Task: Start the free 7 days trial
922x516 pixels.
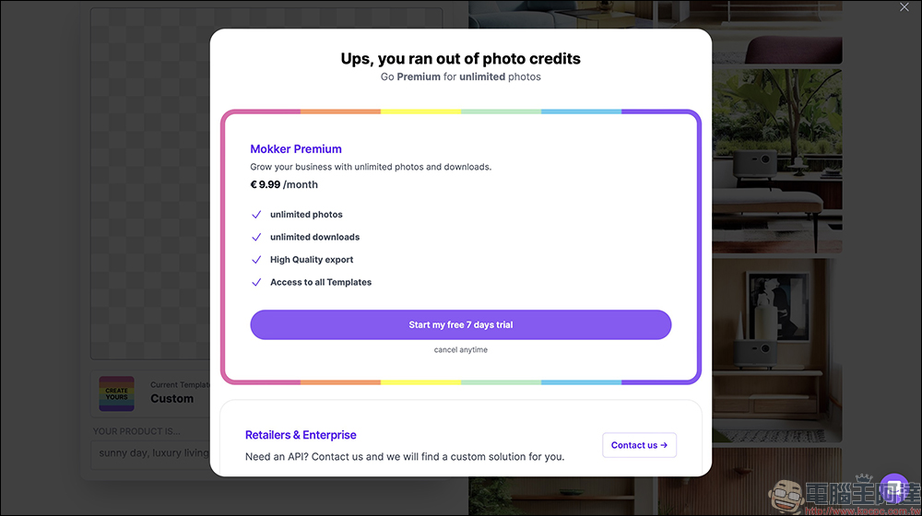Action: pos(460,324)
